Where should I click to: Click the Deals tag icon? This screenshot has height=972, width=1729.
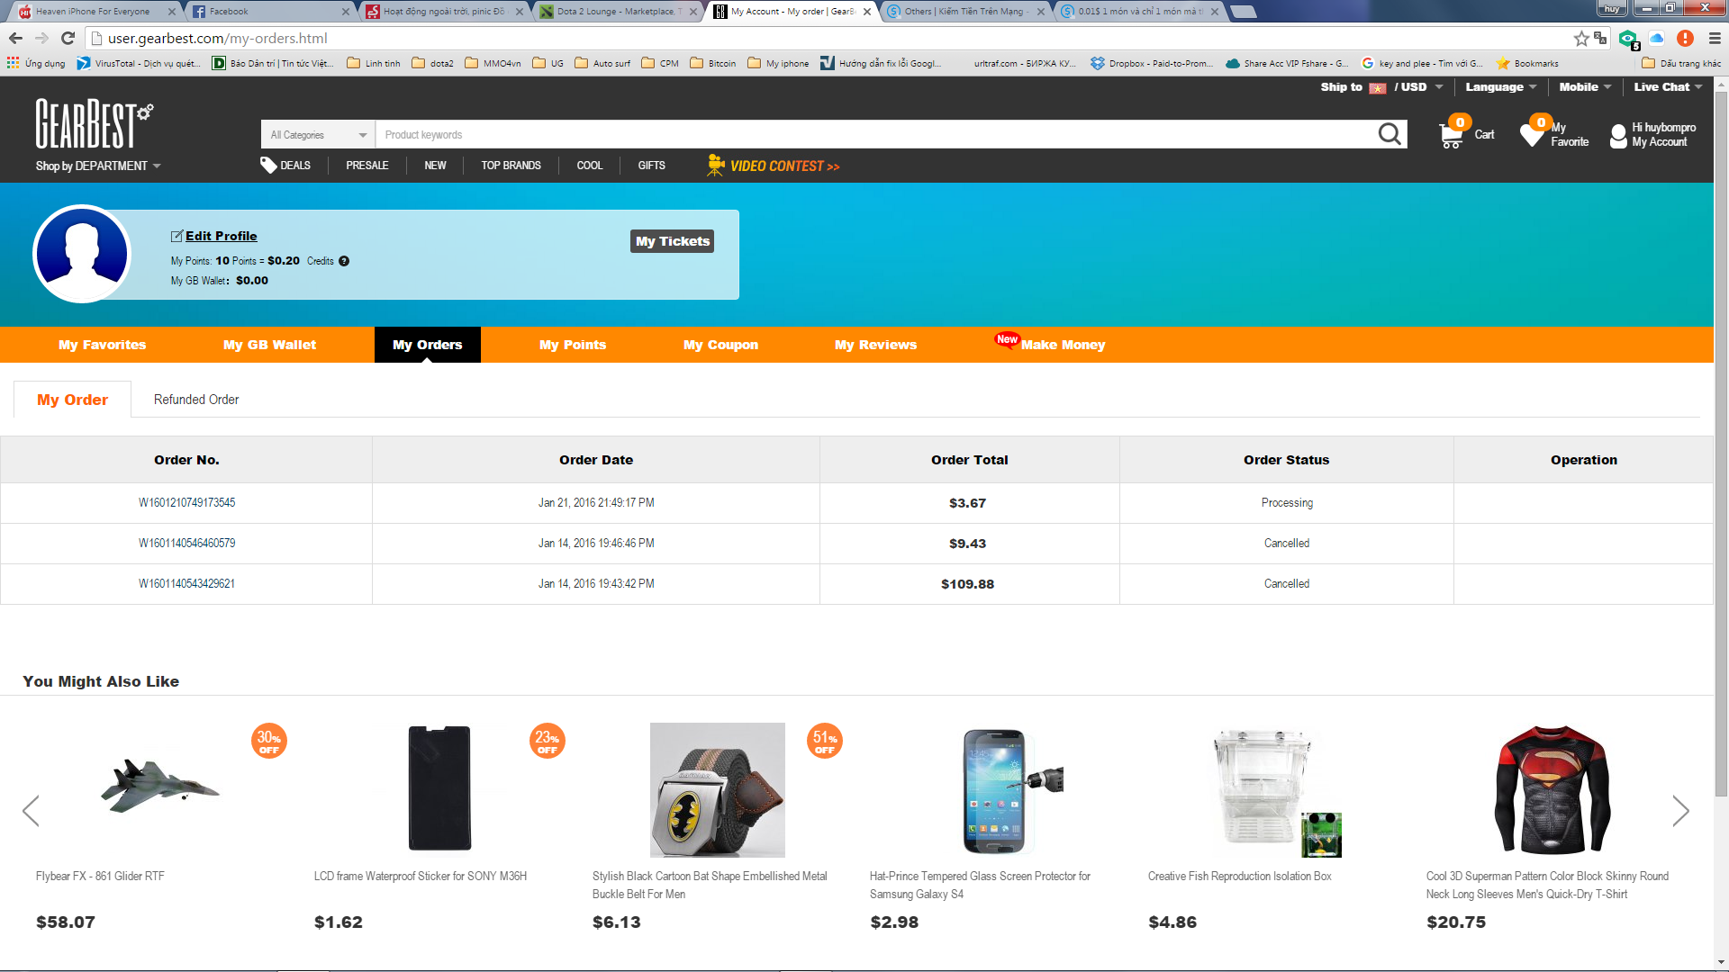(x=268, y=165)
